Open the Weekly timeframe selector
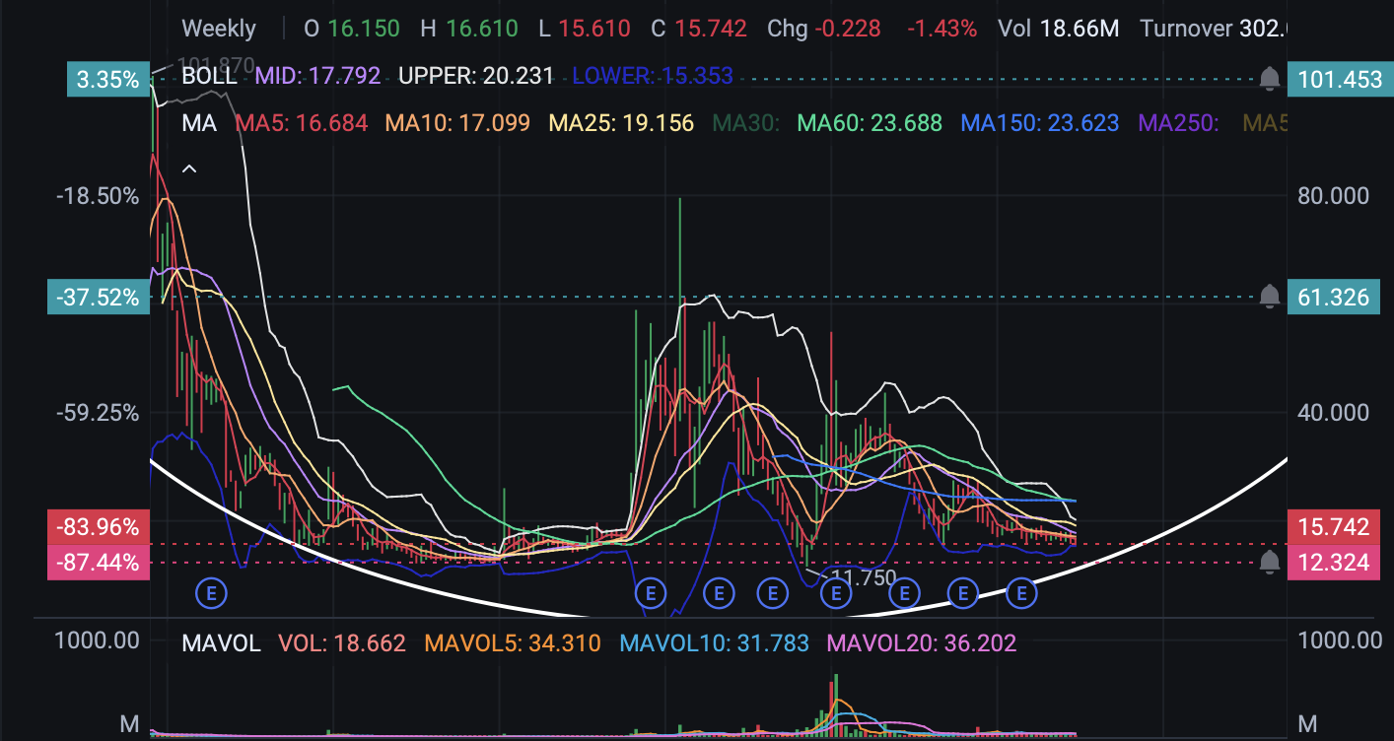This screenshot has width=1394, height=741. click(219, 29)
